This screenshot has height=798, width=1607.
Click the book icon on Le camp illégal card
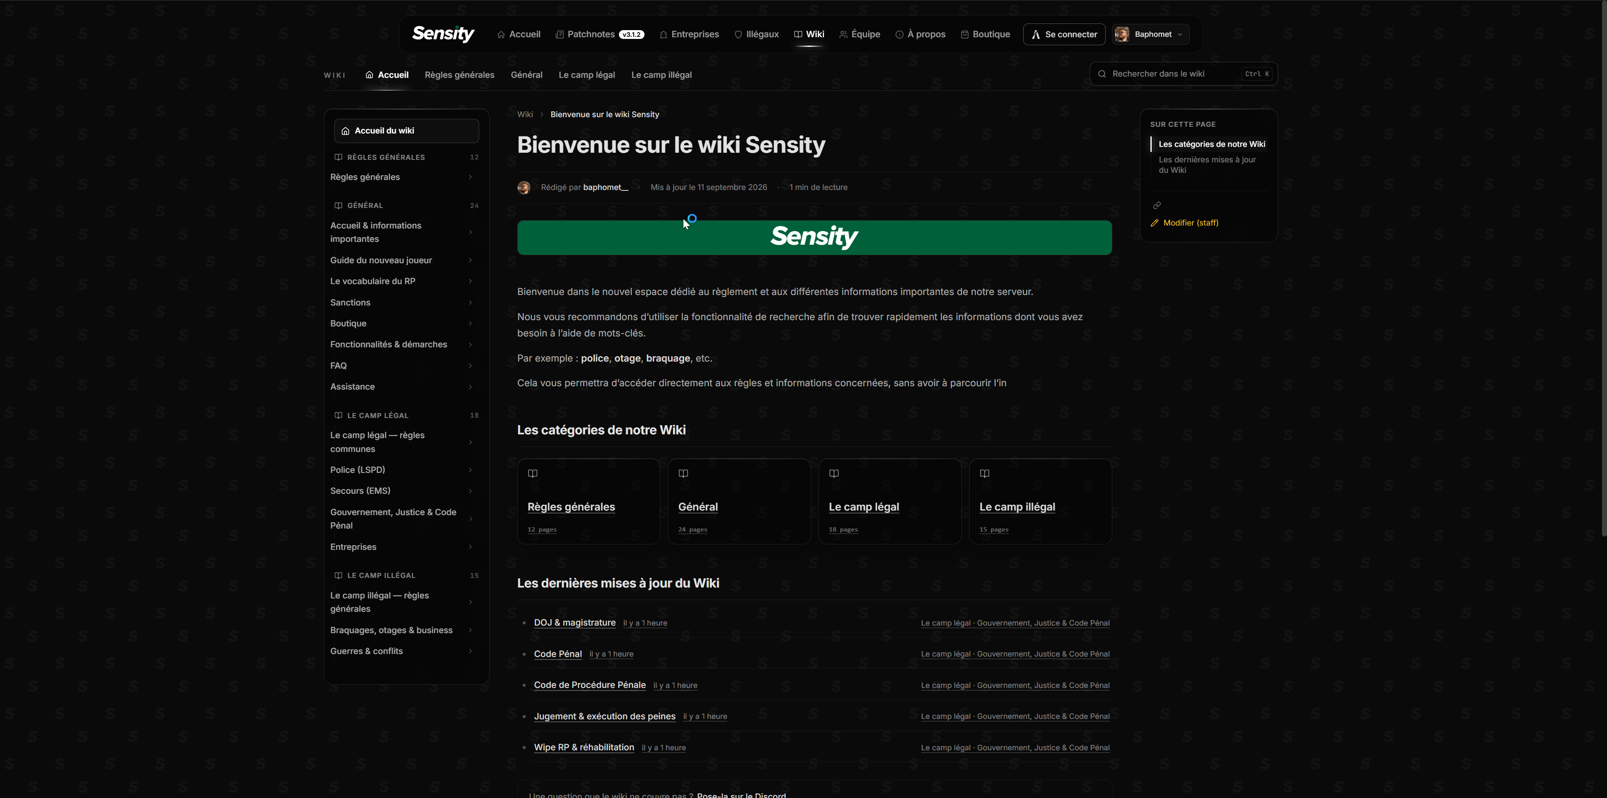click(x=984, y=474)
